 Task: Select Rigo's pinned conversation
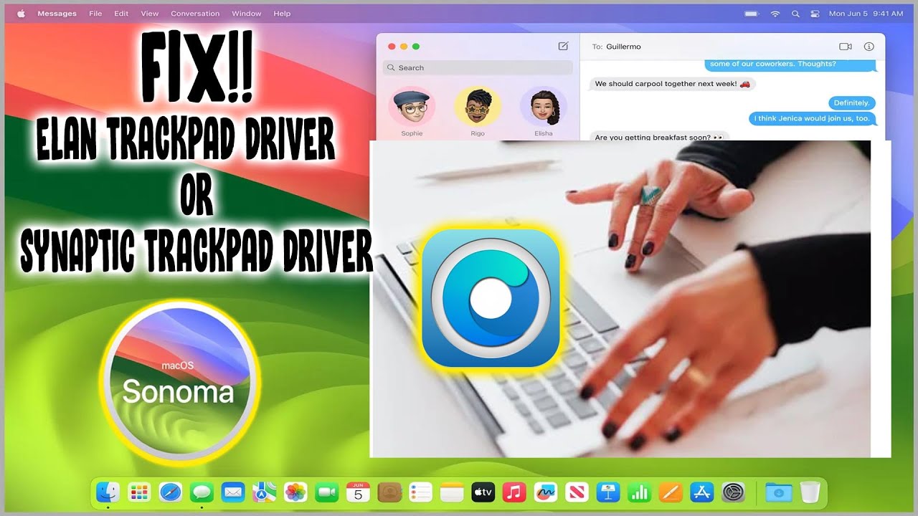tap(478, 112)
